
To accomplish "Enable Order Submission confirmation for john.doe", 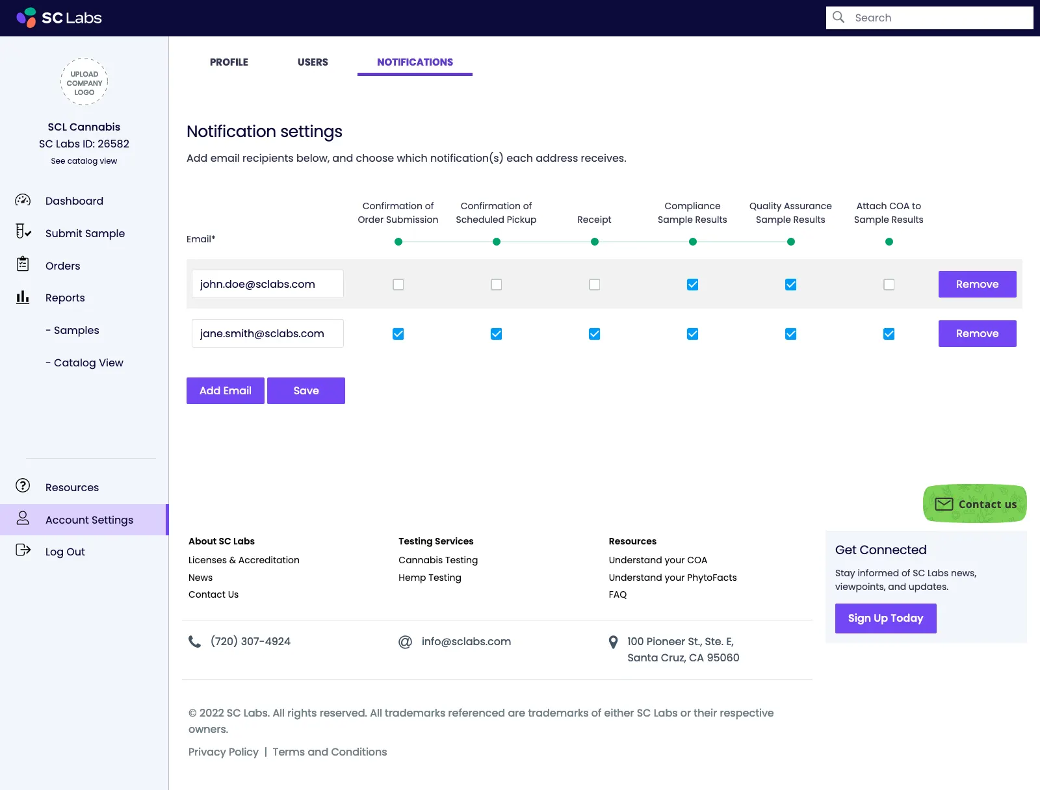I will (398, 285).
